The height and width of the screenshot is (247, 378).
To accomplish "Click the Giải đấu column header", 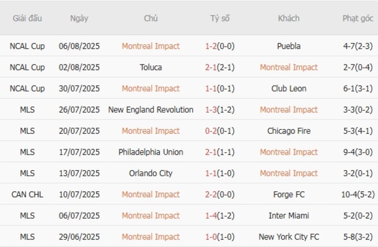I will coord(27,18).
